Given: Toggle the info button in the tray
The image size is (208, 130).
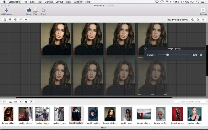Looking at the screenshot, I should click(x=26, y=102).
